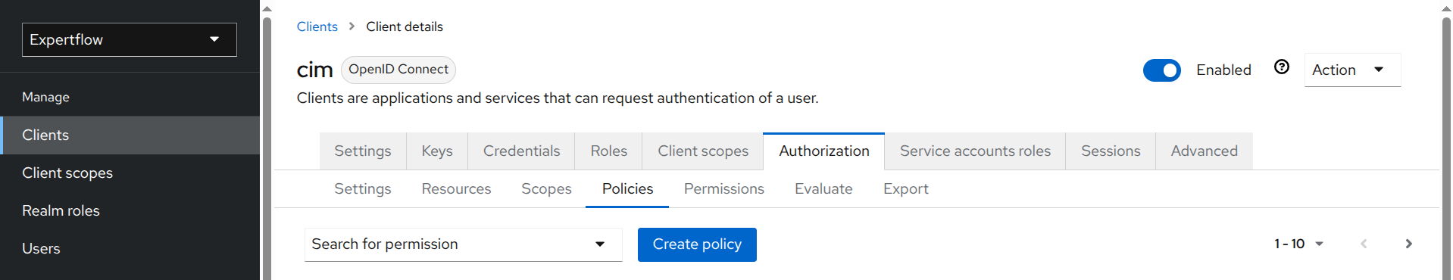This screenshot has height=280, width=1453.
Task: Follow the Clients breadcrumb link
Action: click(317, 26)
